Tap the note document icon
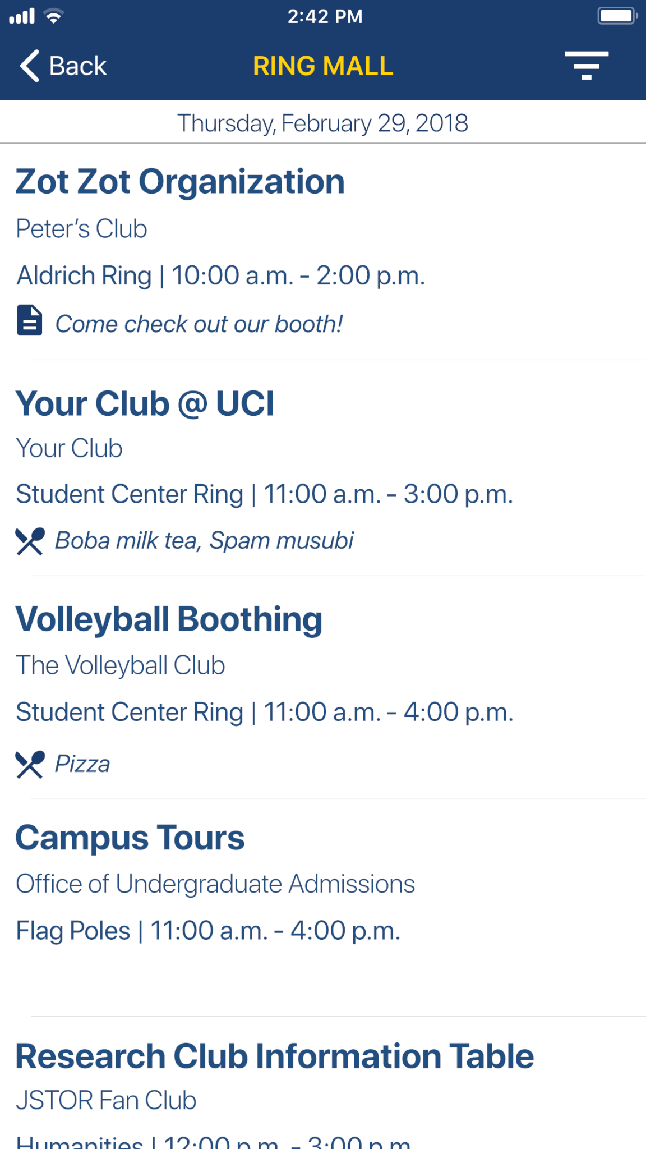The image size is (646, 1149). [x=30, y=321]
